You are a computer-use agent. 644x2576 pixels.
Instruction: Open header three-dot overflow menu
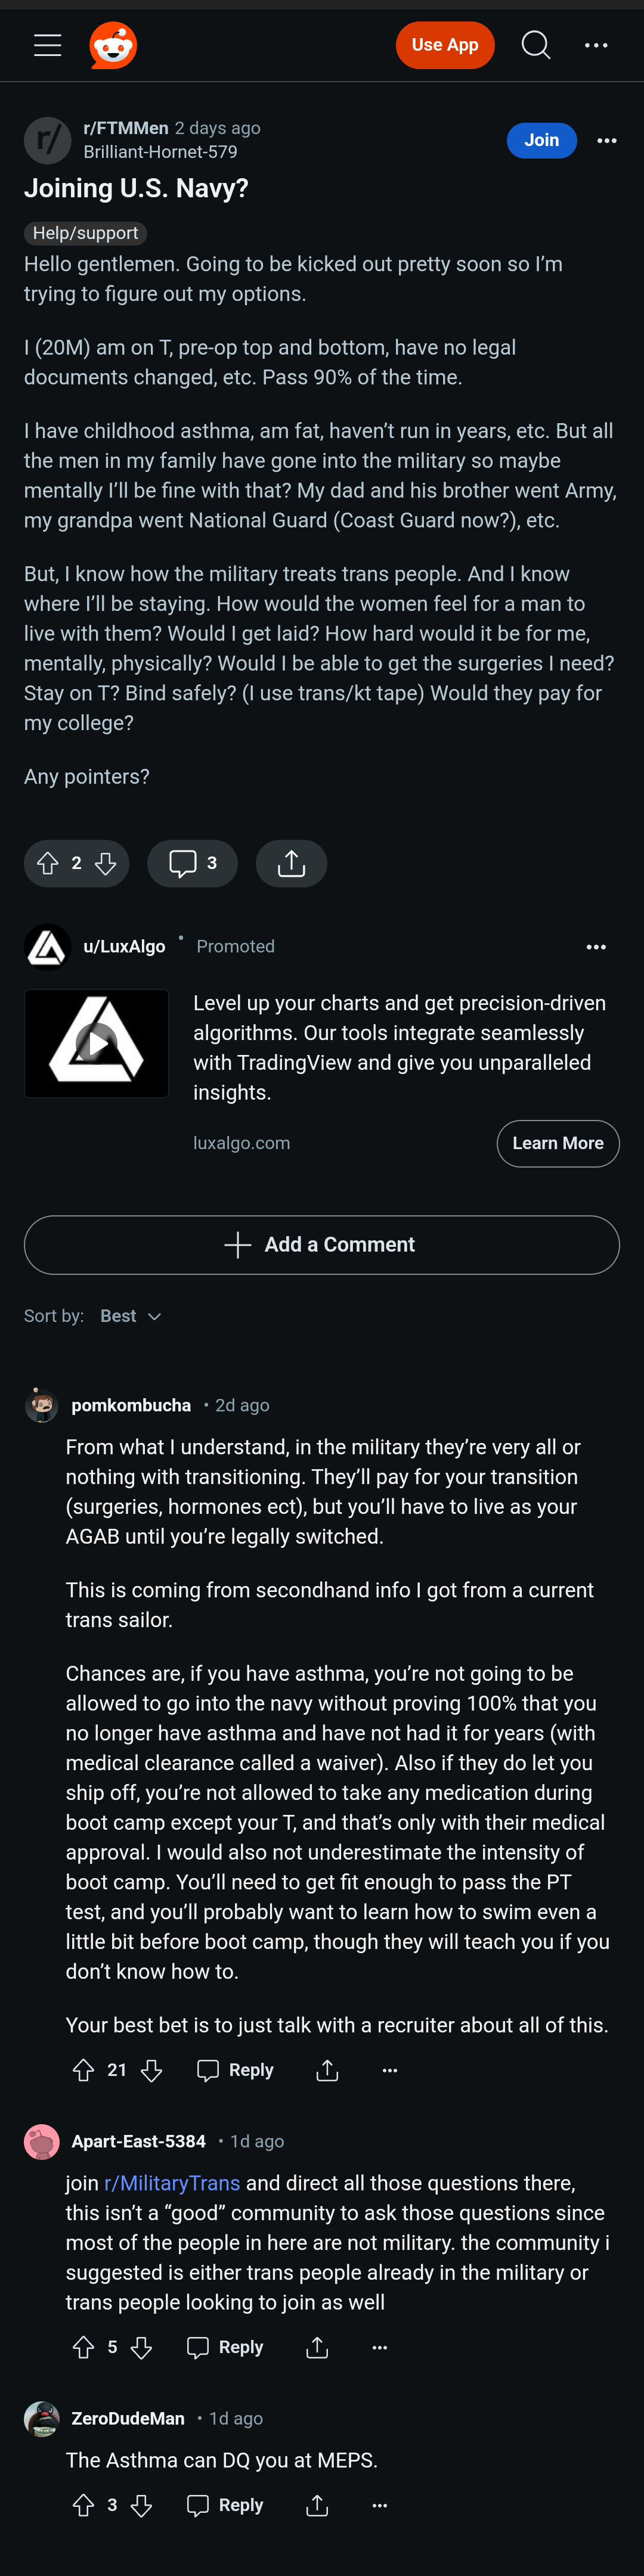point(596,45)
